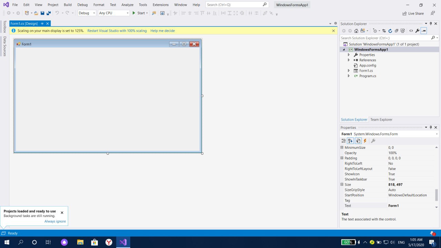
Task: Open the Project menu
Action: pos(53,5)
